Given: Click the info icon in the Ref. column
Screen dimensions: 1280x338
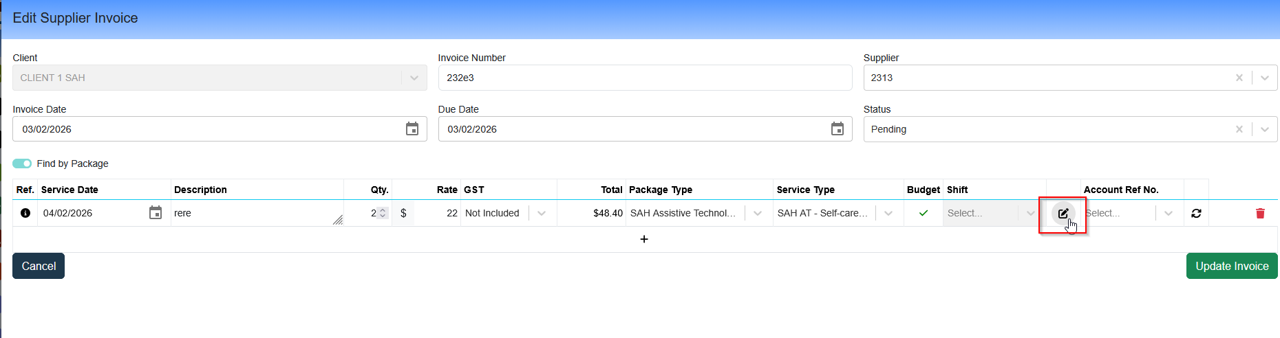Looking at the screenshot, I should coord(25,213).
